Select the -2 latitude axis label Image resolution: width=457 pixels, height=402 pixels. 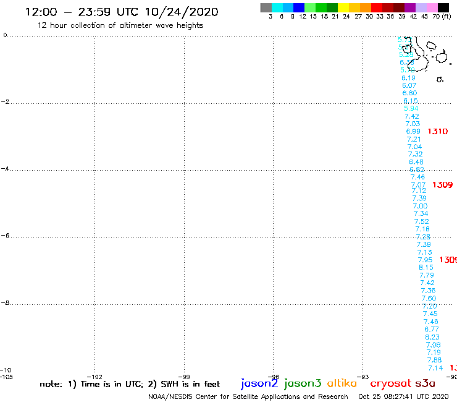click(x=5, y=102)
